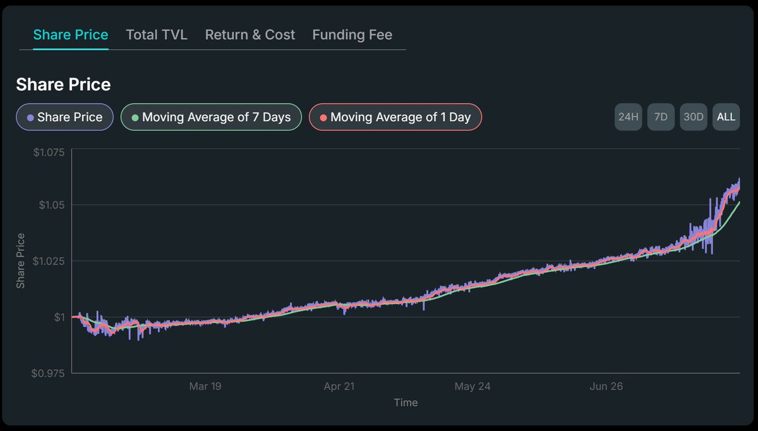This screenshot has height=431, width=758.
Task: Toggle Moving Average of 1 Day series
Action: click(x=395, y=117)
